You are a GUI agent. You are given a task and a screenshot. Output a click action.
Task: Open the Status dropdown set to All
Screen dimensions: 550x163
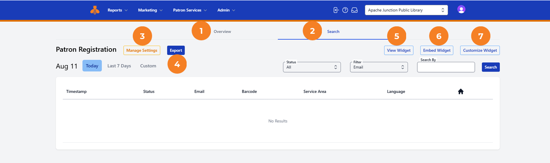tap(312, 67)
